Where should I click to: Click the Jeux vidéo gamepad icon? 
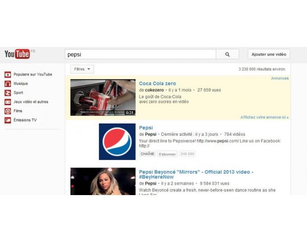[x=7, y=102]
